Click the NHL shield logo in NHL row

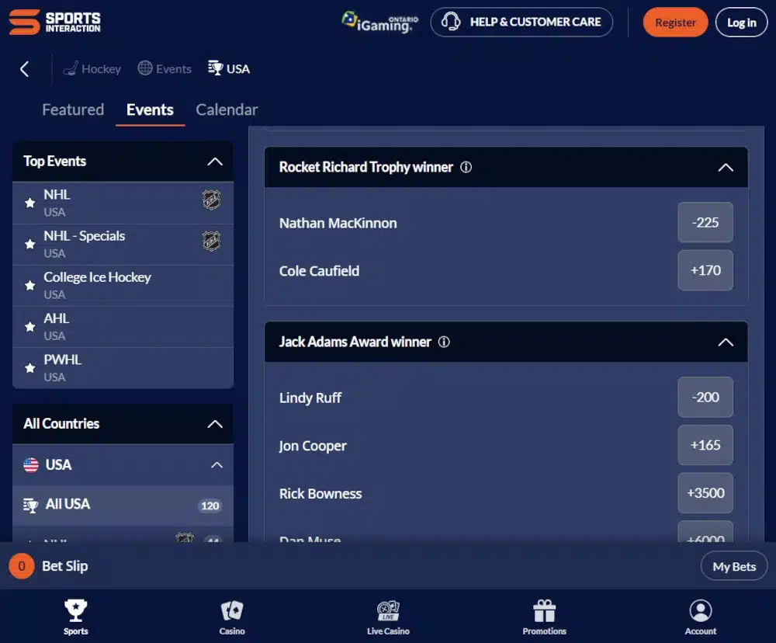click(x=211, y=200)
